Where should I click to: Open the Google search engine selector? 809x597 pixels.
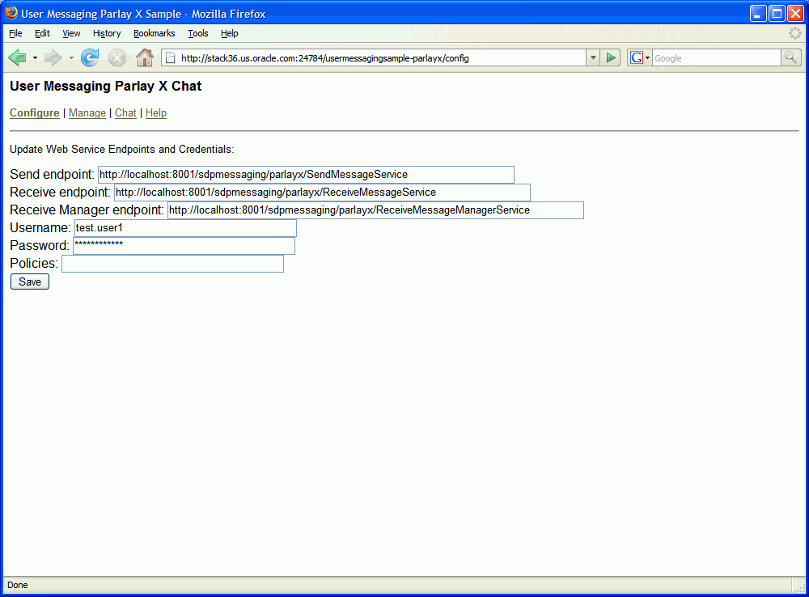click(x=640, y=57)
